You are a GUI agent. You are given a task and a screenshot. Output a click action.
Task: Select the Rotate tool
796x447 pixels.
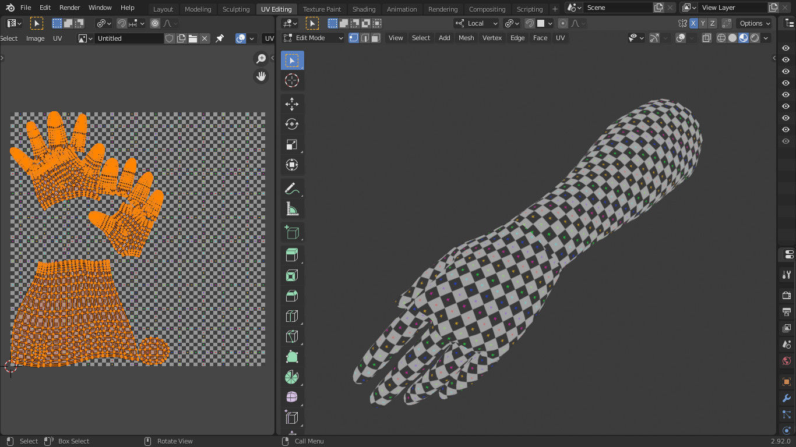[292, 124]
